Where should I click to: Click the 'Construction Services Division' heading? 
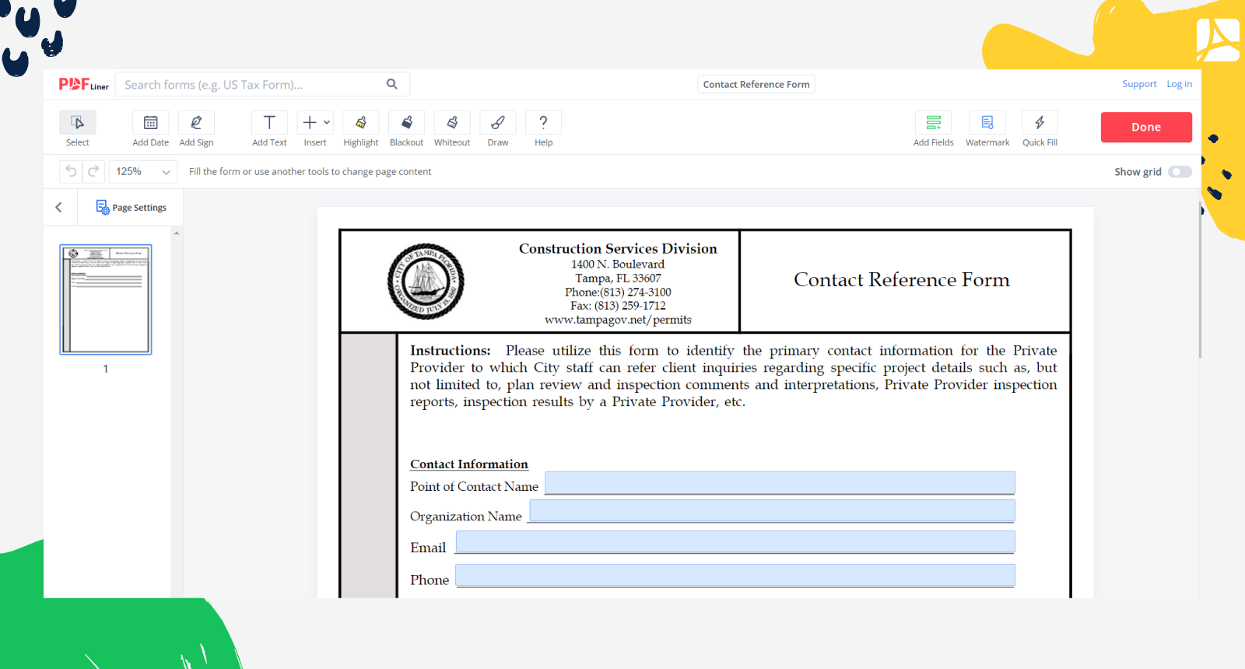pyautogui.click(x=618, y=249)
